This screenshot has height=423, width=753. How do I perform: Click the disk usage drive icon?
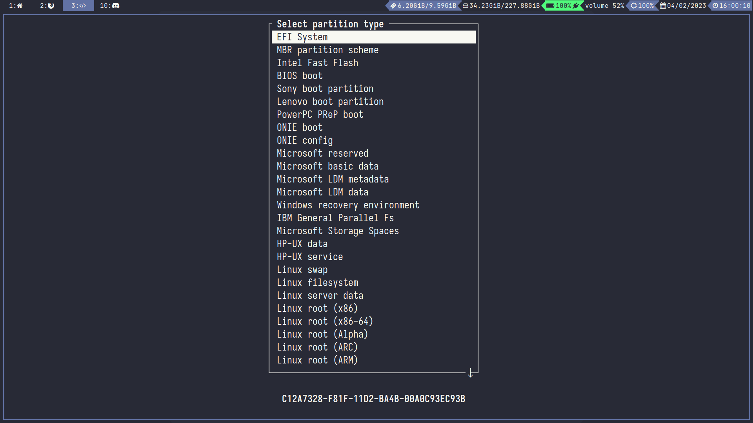[465, 5]
